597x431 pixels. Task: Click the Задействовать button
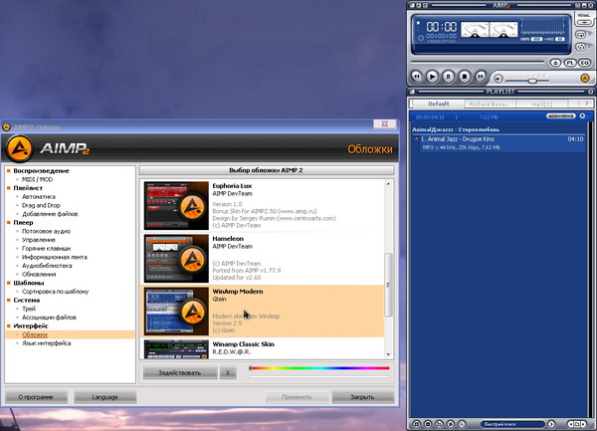tap(180, 372)
